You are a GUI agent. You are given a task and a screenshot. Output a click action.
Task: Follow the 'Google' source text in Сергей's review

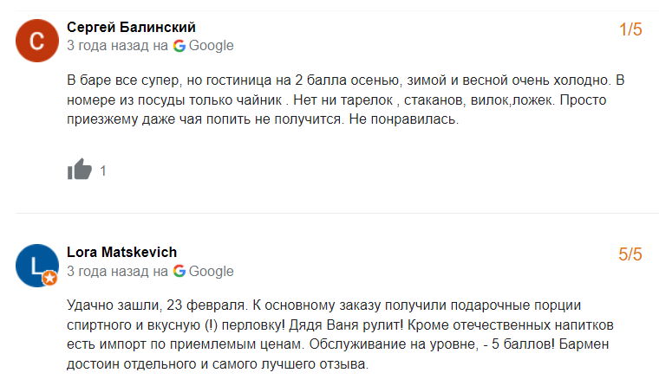[x=212, y=45]
